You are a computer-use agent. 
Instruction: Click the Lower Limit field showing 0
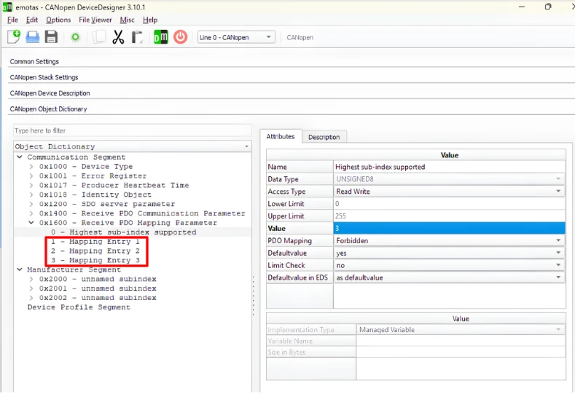click(449, 204)
